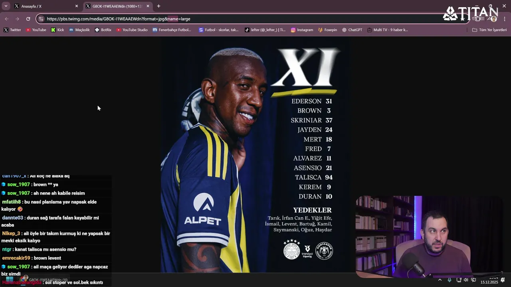Screen dimensions: 511x287
Task: Click chat user 'dannte03'
Action: coord(12,218)
